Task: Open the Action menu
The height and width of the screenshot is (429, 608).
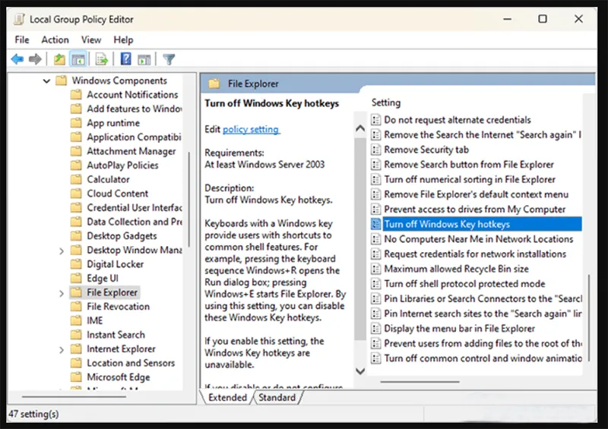Action: coord(55,40)
